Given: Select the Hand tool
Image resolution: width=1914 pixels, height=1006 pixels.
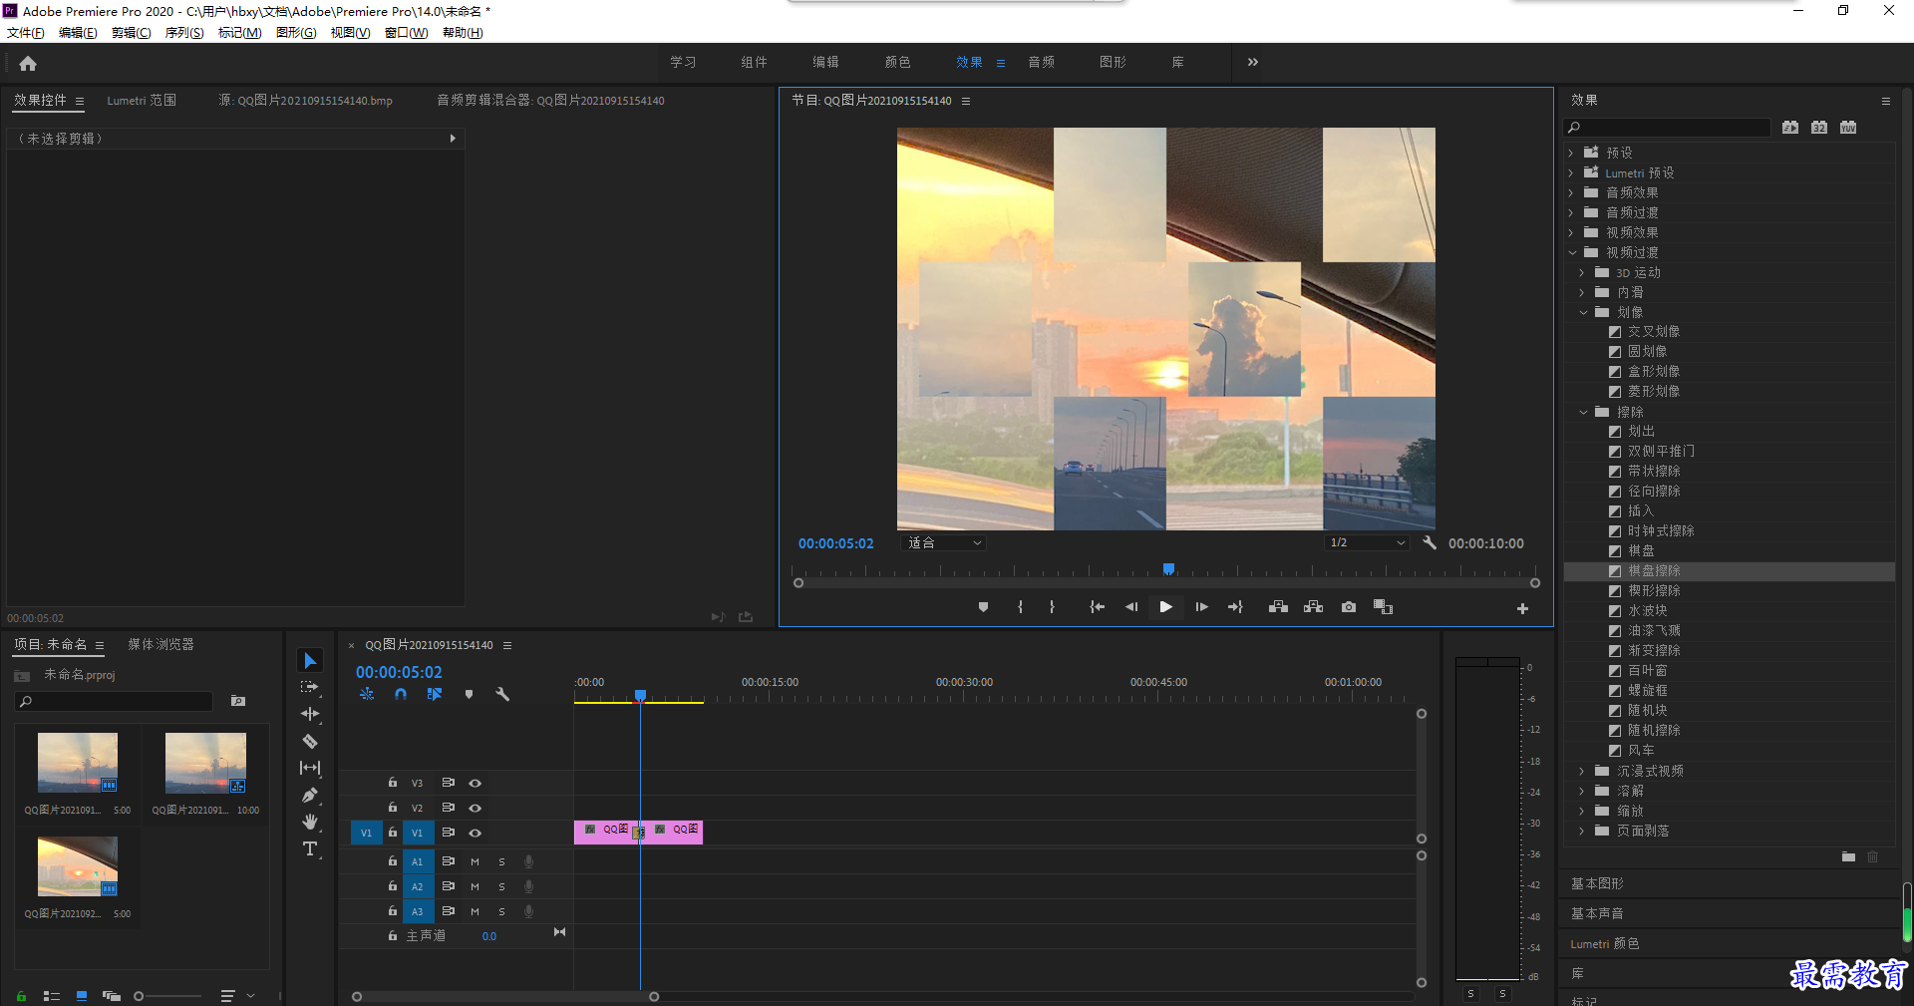Looking at the screenshot, I should (310, 822).
